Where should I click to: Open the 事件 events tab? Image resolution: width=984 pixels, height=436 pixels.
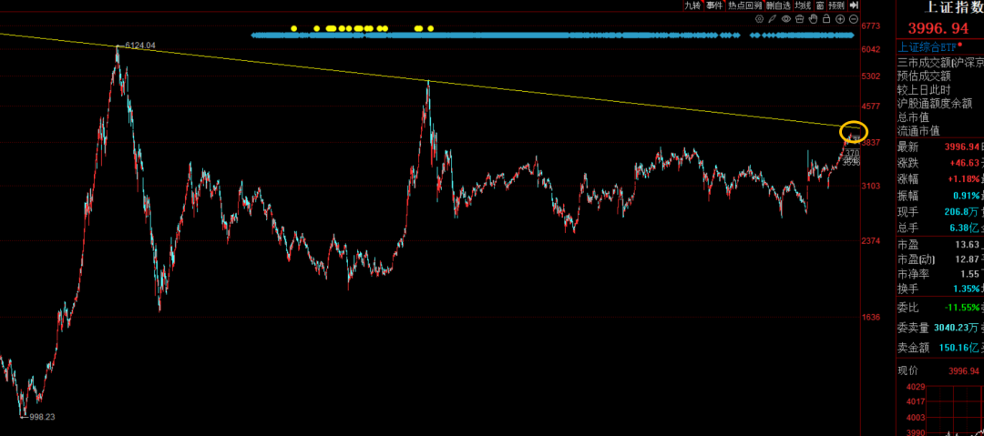(714, 5)
